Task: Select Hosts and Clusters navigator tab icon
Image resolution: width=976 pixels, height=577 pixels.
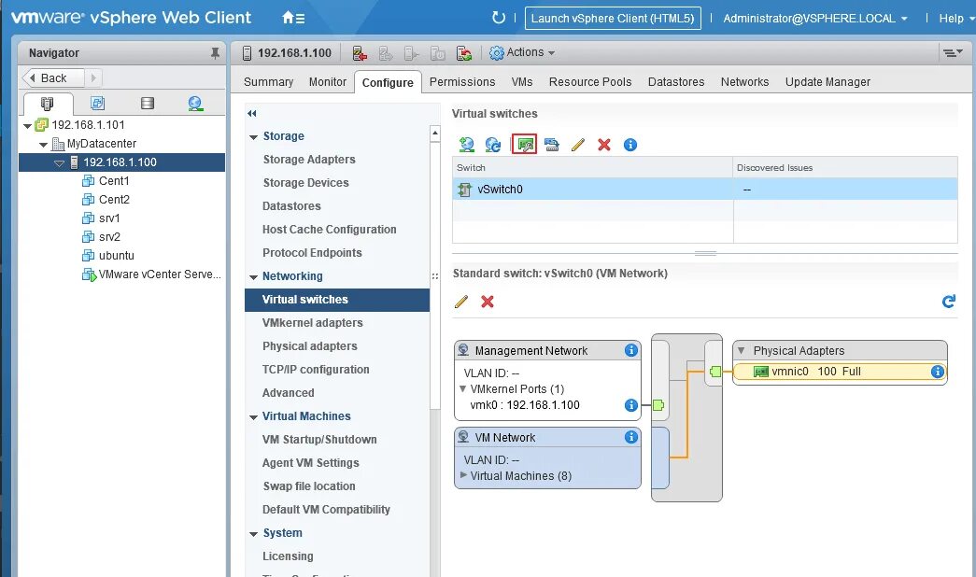Action: coord(48,104)
